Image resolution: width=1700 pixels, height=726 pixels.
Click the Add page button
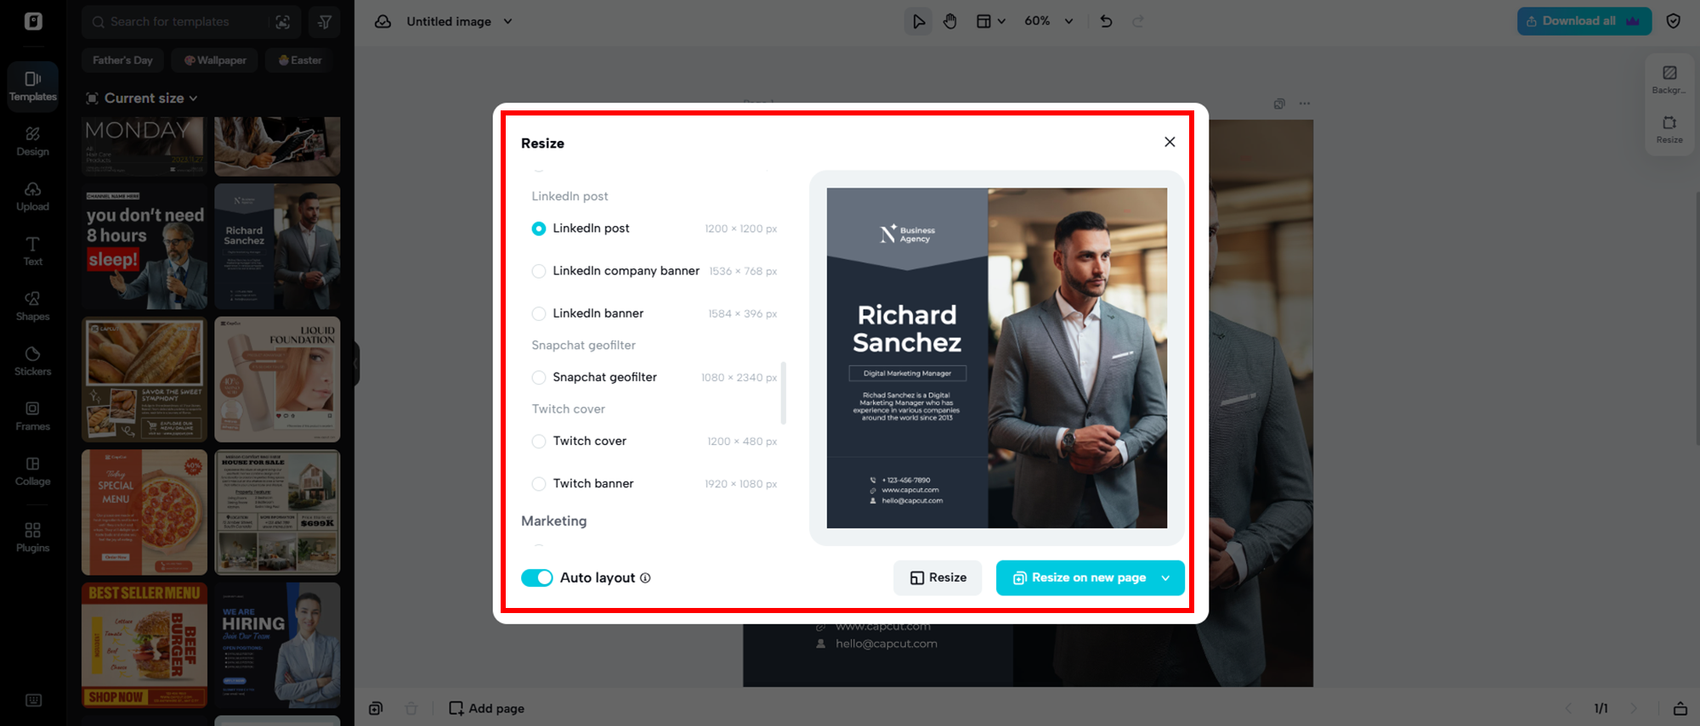[486, 708]
